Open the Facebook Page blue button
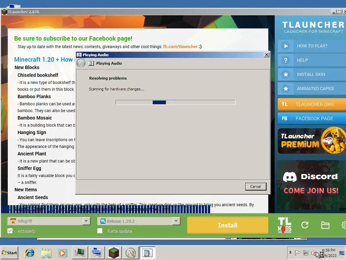This screenshot has width=346, height=260. point(312,118)
